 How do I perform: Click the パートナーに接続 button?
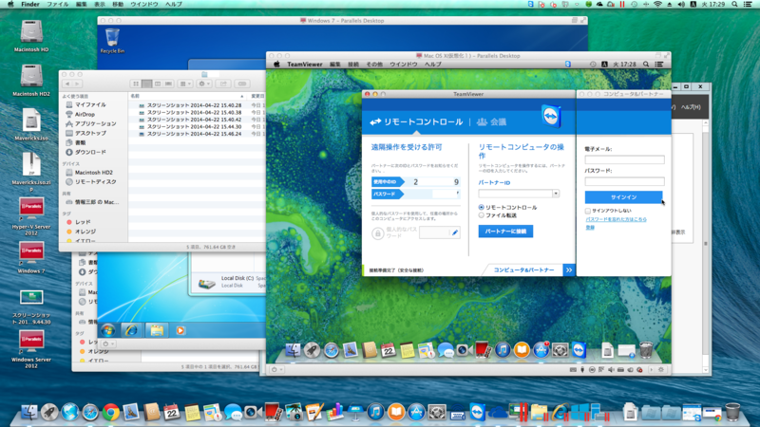[505, 232]
